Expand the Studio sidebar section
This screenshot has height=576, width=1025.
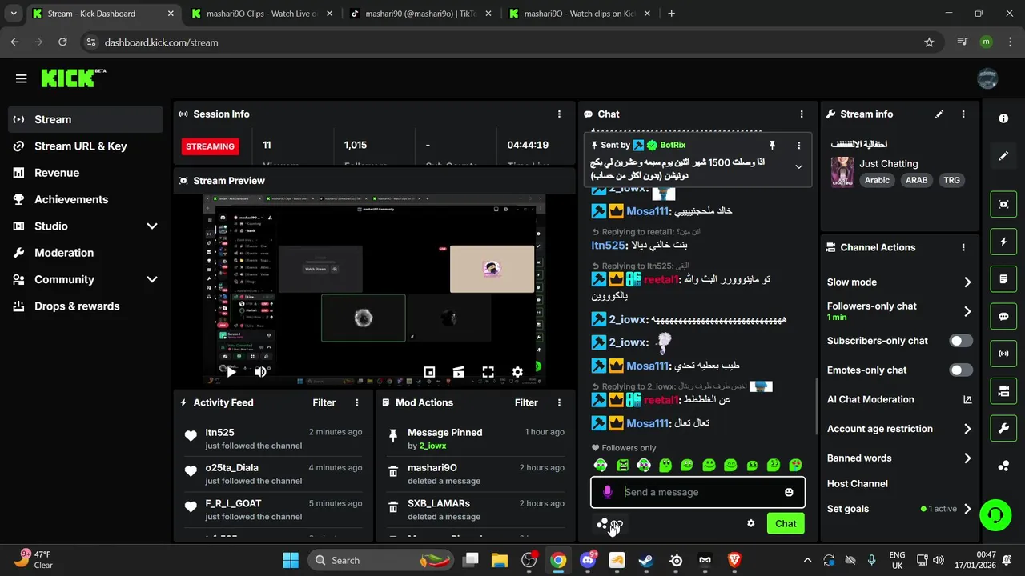(151, 226)
